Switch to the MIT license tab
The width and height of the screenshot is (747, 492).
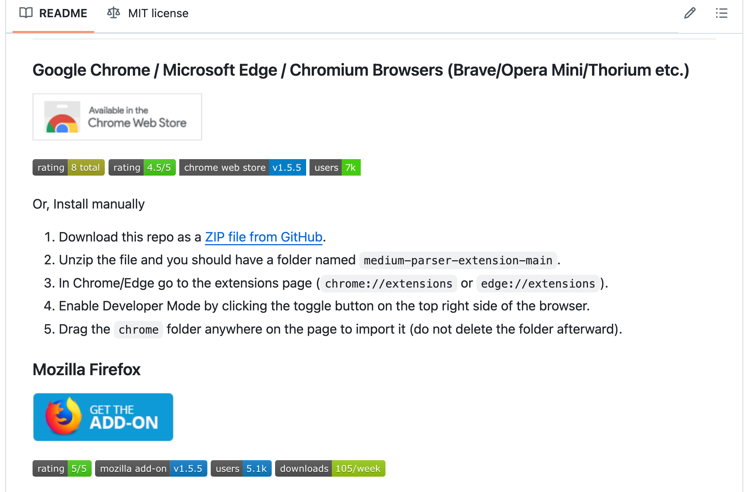coord(148,13)
